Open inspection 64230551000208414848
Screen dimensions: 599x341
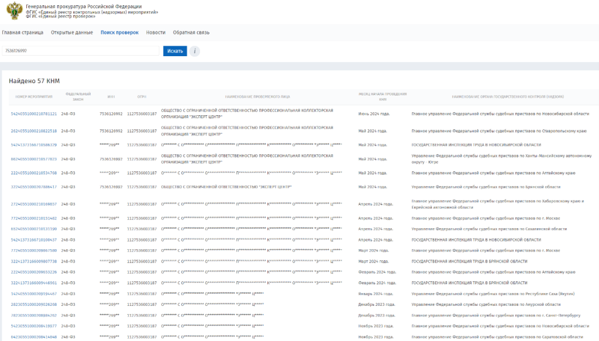[x=34, y=337]
